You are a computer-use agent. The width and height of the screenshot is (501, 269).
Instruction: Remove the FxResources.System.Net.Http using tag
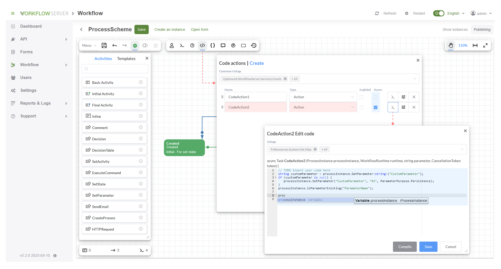pos(315,149)
